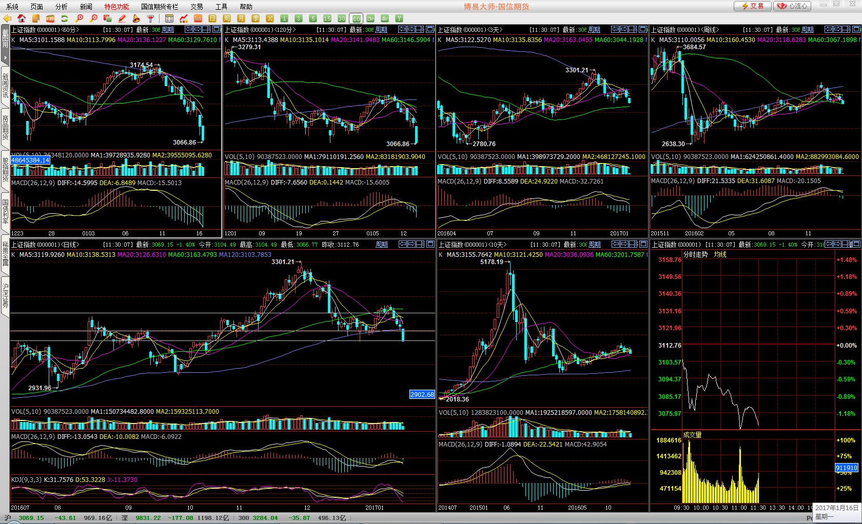Click the green Y period icon
Screen dimensions: 862x524
click(399, 18)
